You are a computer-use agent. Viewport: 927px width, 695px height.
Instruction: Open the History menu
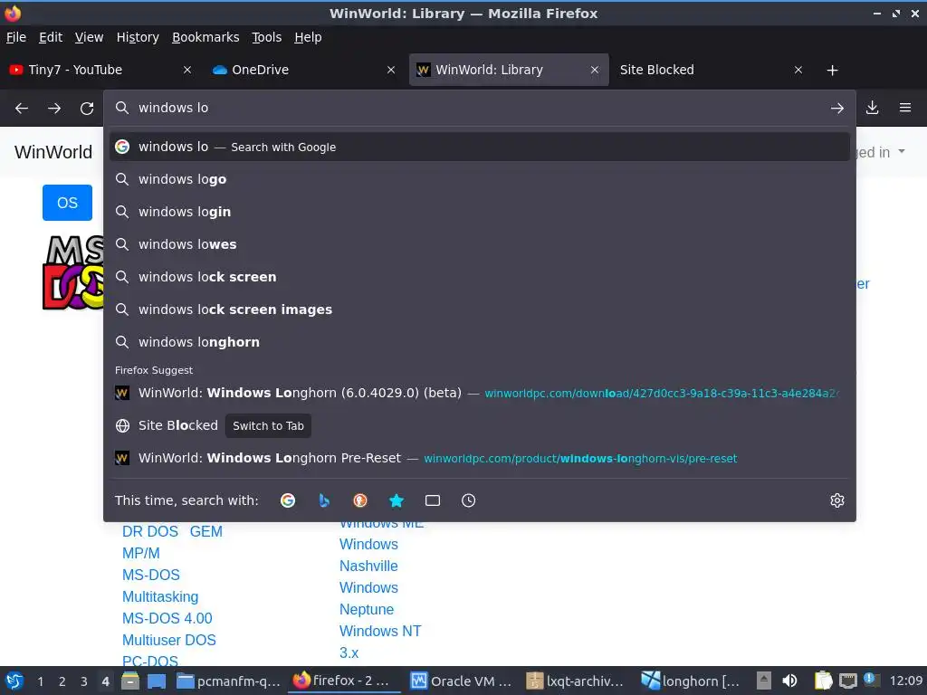(138, 37)
